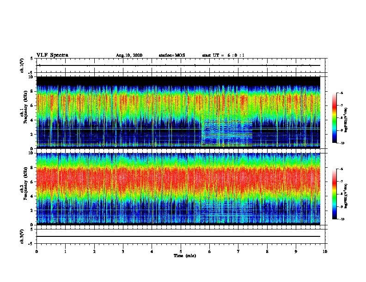Click the "-6" tick of ch.1 color bar
The height and width of the screenshot is (282, 366).
(x=341, y=93)
